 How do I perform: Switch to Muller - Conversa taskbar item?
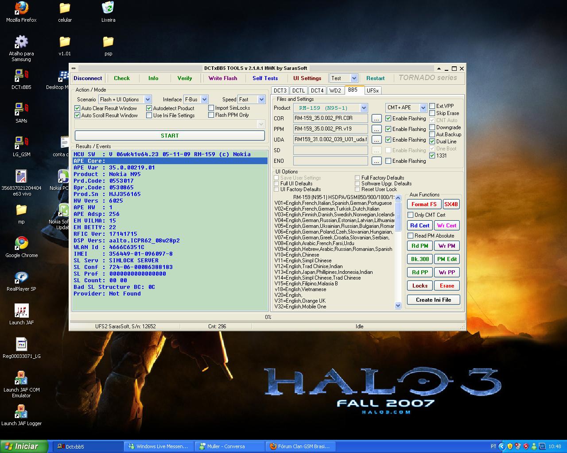(x=230, y=446)
